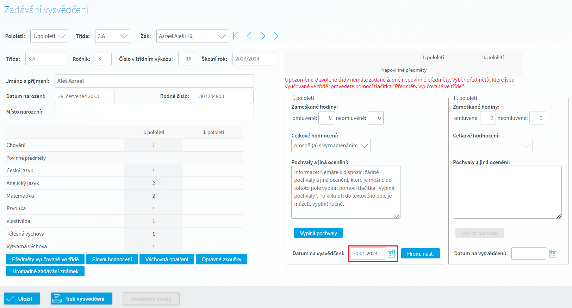Click I. pololetí neomluvené hours field
This screenshot has width=572, height=308.
tap(375, 118)
